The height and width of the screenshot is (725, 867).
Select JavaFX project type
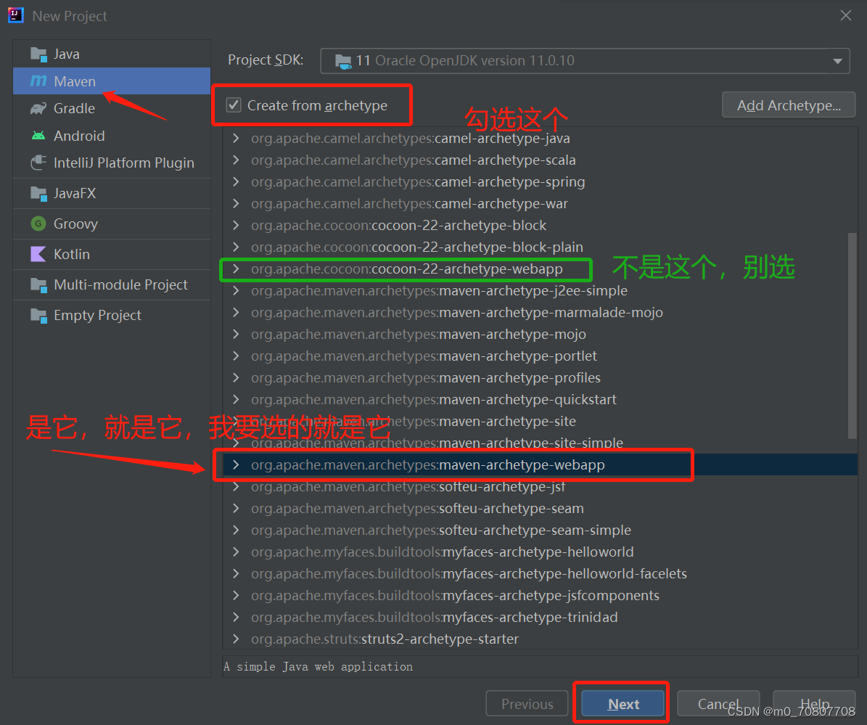[x=112, y=194]
